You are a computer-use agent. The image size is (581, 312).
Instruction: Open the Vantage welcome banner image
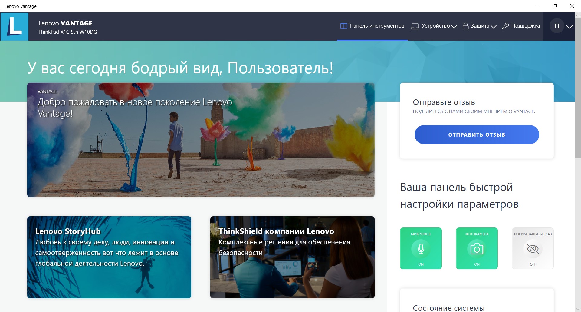[x=201, y=140]
